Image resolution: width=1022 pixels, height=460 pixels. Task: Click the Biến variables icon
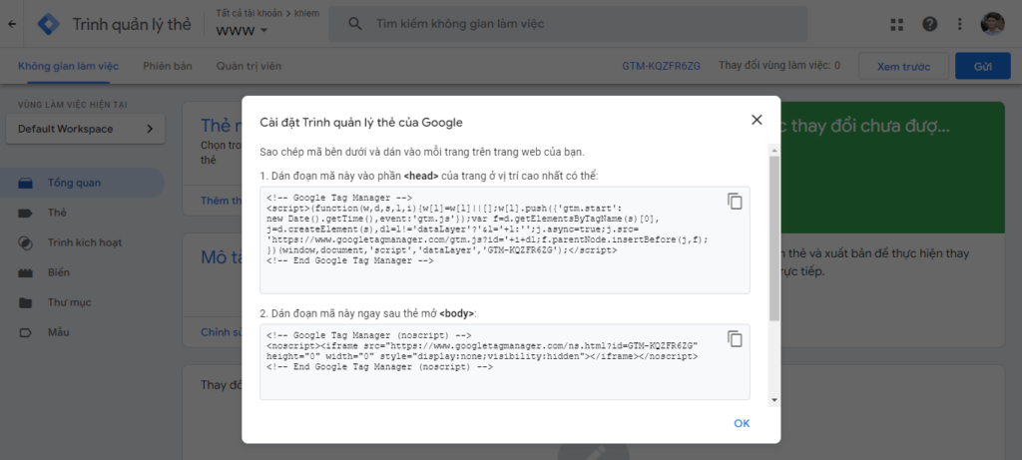point(25,273)
